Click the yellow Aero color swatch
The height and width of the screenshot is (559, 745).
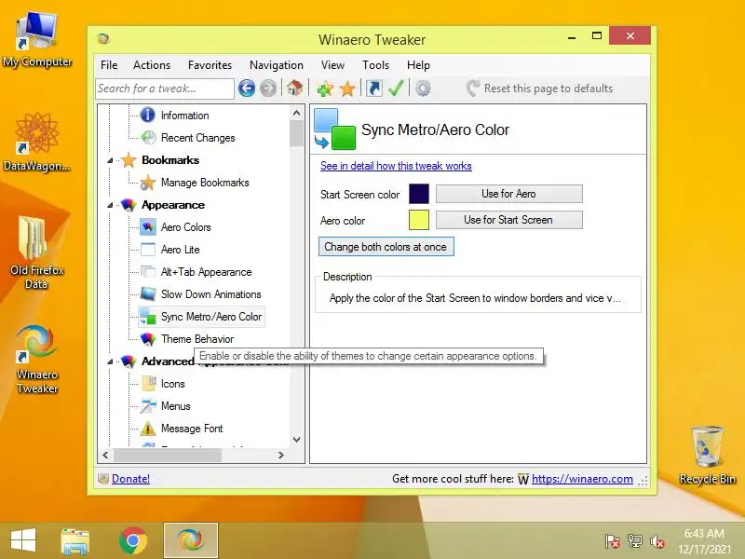tap(418, 220)
